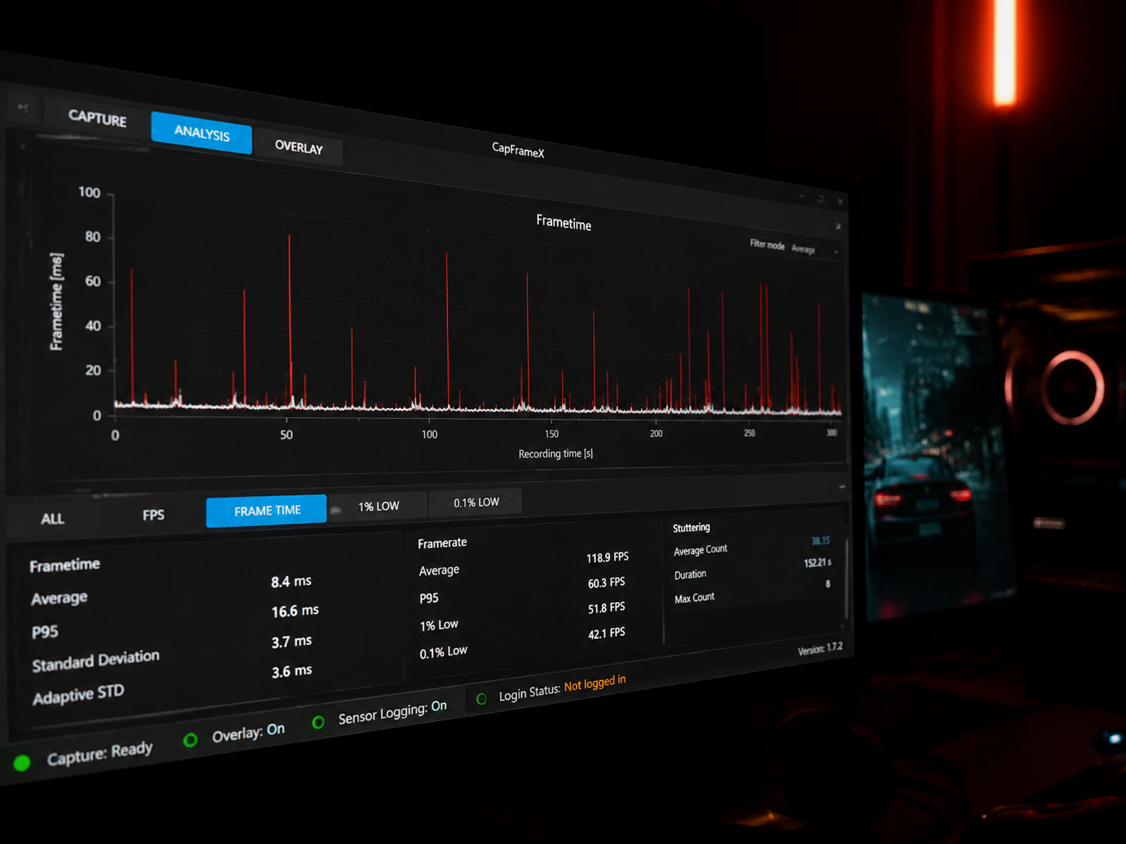This screenshot has width=1126, height=844.
Task: Click the Version: 1.7.2 text
Action: 820,649
